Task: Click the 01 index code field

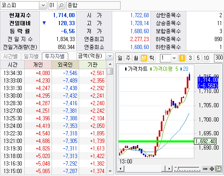Action: click(53, 5)
